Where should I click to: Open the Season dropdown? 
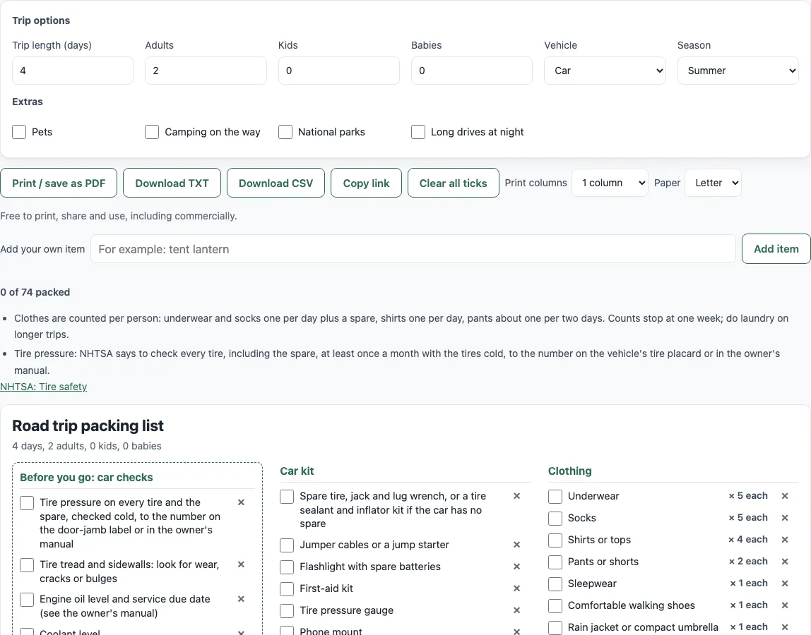738,71
